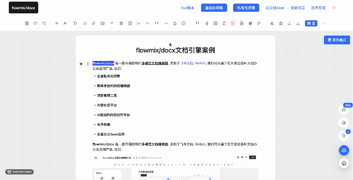Viewport: 353px width, 180px height.
Task: Open the 更新日志 changelog nav item
Action: tap(298, 8)
